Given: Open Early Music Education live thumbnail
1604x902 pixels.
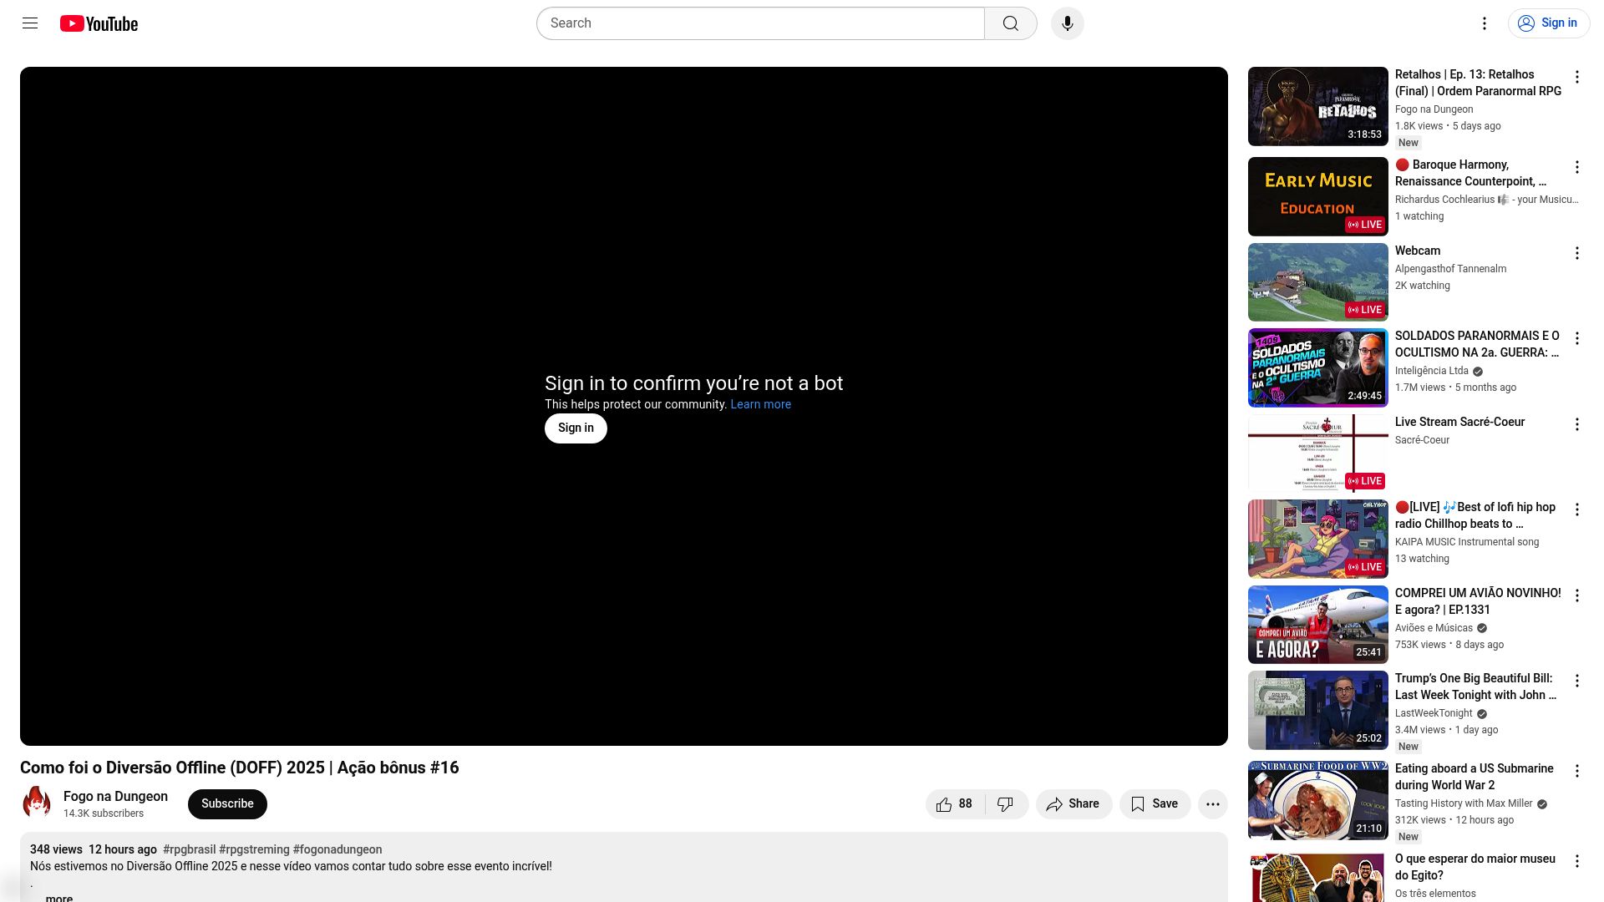Looking at the screenshot, I should pyautogui.click(x=1317, y=196).
